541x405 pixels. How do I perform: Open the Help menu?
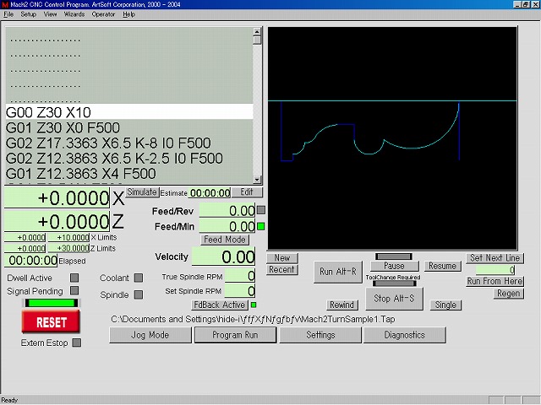coord(128,14)
